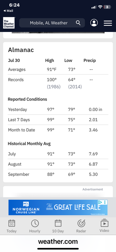This screenshot has height=252, width=116.
Task: Select the Last 7 Days row
Action: (58, 120)
